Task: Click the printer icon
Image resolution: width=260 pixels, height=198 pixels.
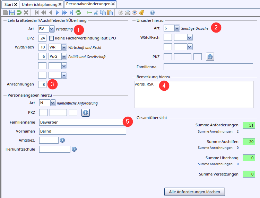Action: (128, 12)
